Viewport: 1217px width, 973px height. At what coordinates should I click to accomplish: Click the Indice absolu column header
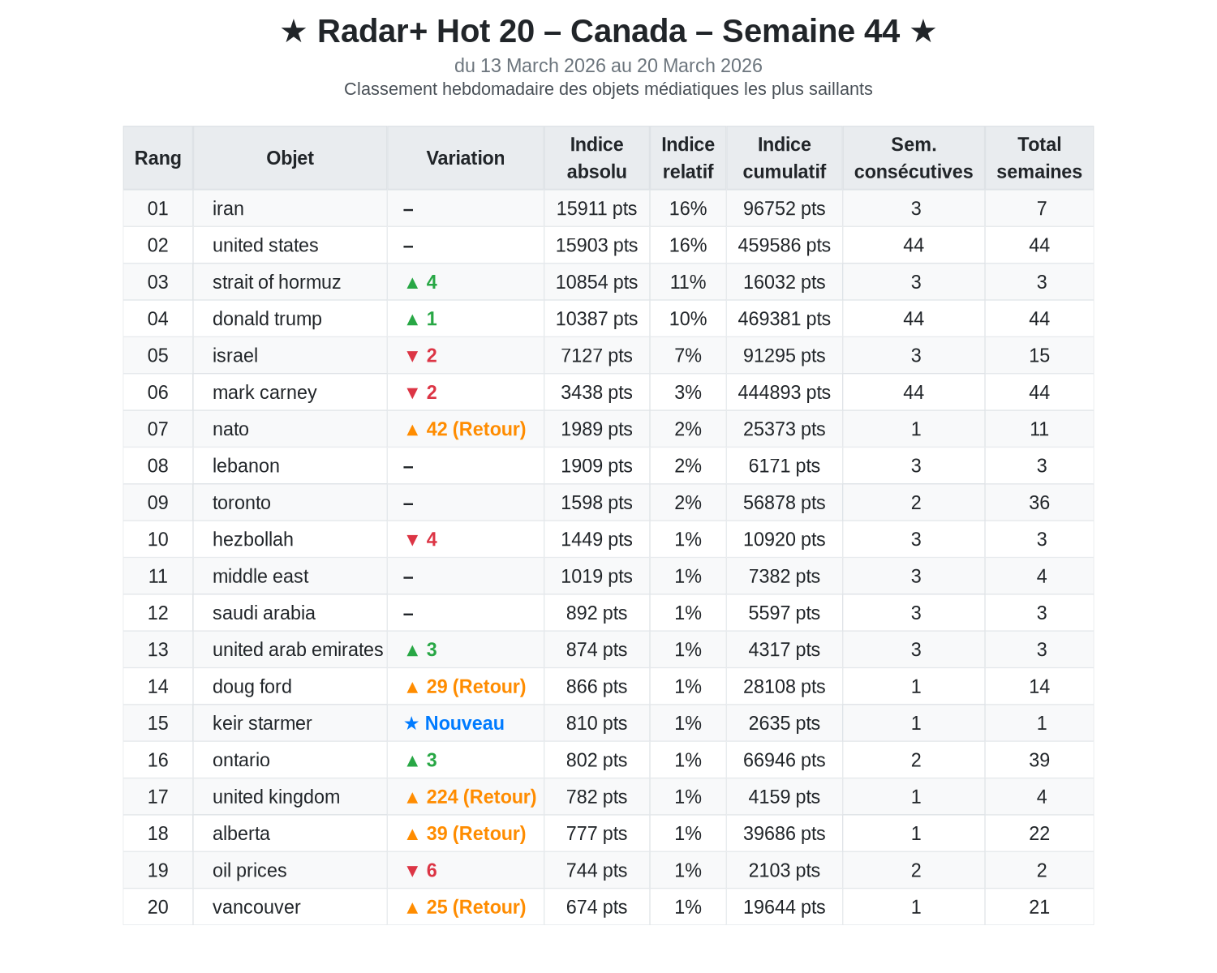click(x=596, y=158)
